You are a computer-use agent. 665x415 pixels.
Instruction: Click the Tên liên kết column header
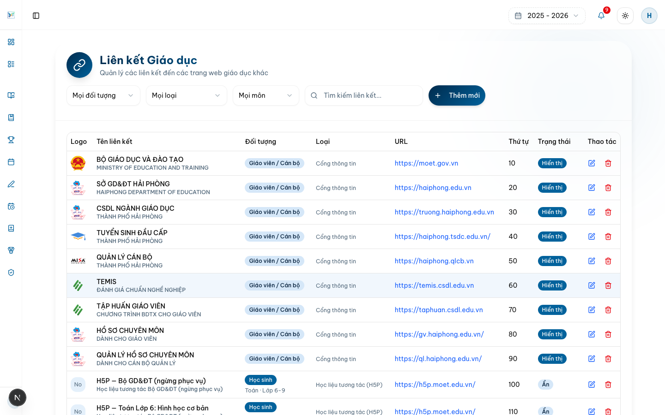click(x=114, y=142)
